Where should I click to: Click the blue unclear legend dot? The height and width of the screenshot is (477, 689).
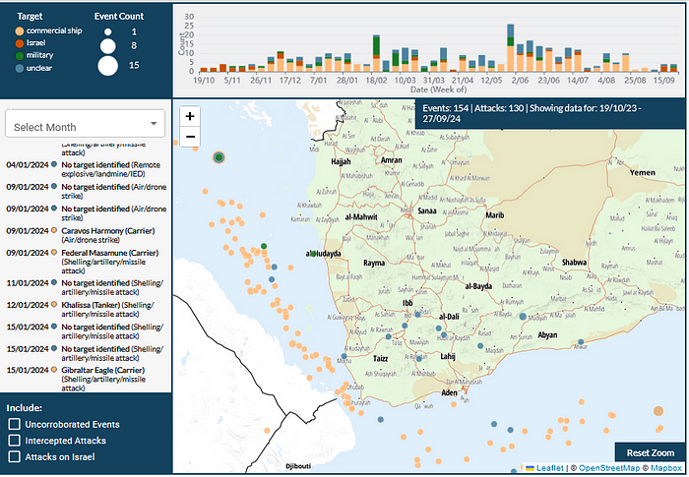pyautogui.click(x=22, y=69)
